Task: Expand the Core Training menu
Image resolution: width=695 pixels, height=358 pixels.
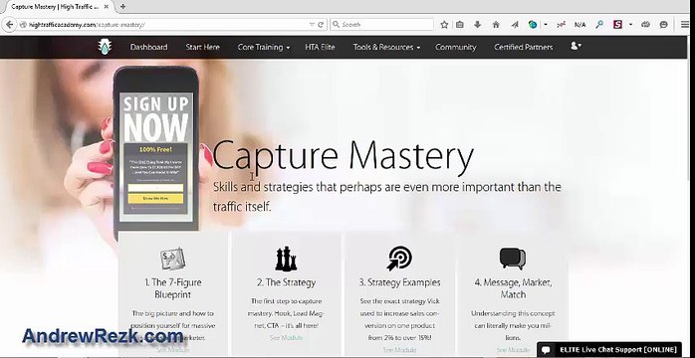Action: [x=263, y=47]
